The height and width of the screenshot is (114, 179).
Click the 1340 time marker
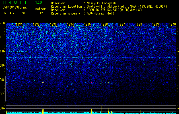(x=173, y=25)
